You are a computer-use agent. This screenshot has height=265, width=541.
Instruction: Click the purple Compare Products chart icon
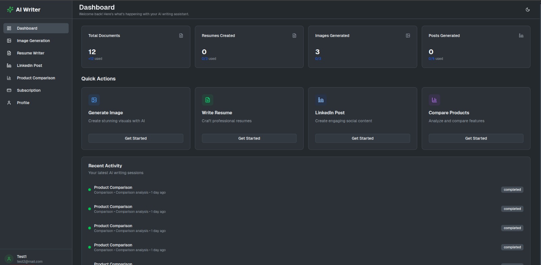pos(434,100)
